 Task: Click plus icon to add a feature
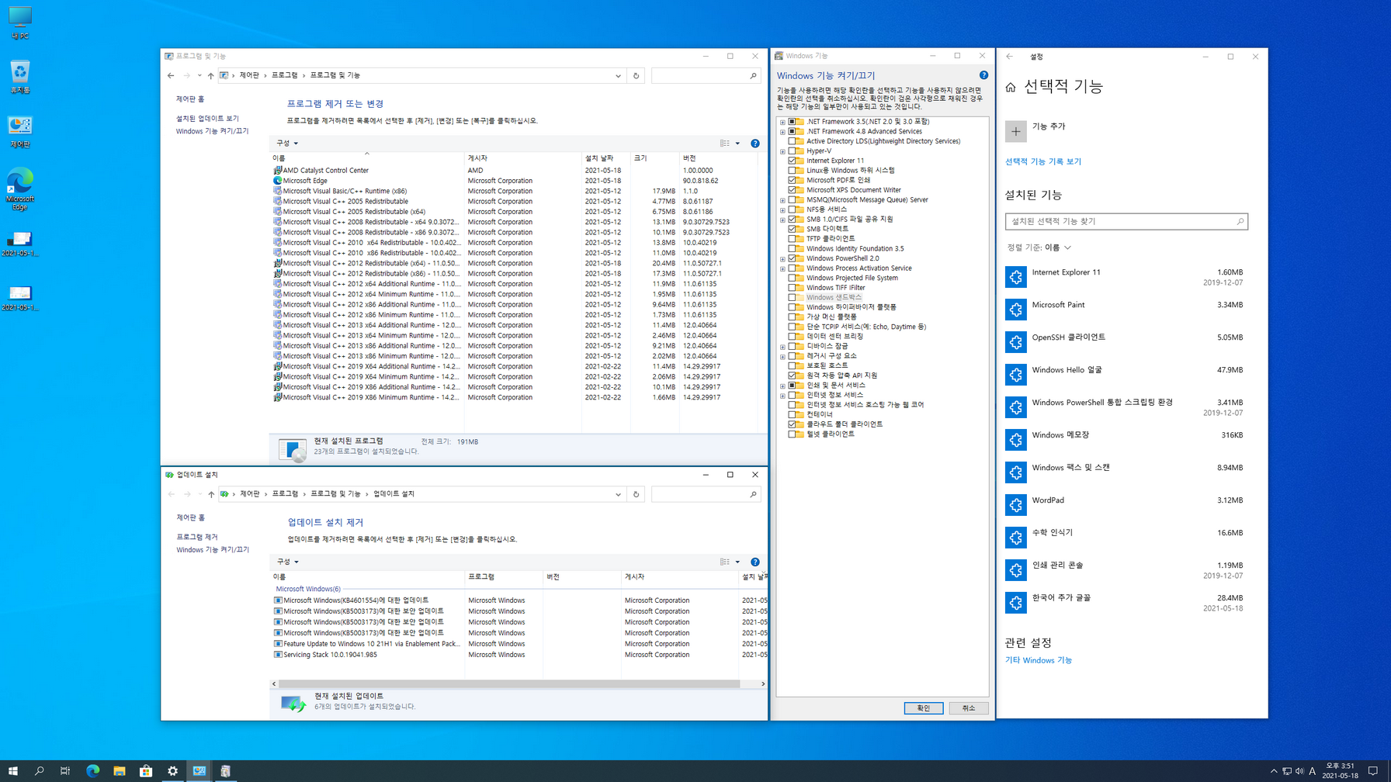coord(1015,131)
